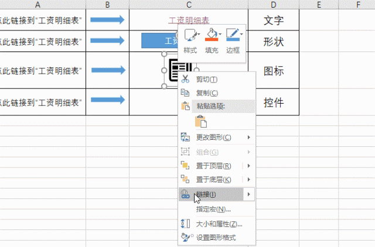Click the left middle handle of the selected graphic
The height and width of the screenshot is (247, 375).
[x=164, y=70]
